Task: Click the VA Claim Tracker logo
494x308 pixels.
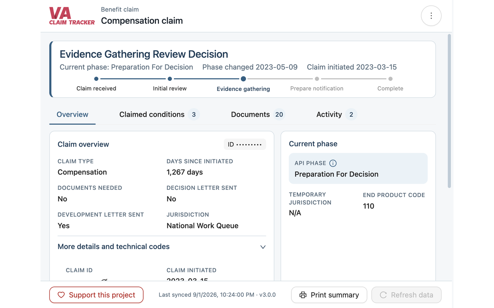Action: click(x=72, y=16)
